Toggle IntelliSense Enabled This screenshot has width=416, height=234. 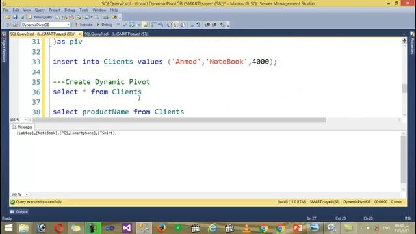point(145,25)
